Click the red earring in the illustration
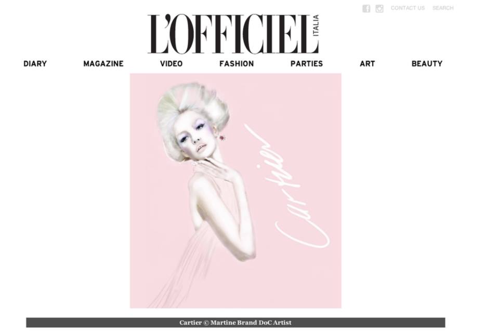Viewport: 499px width, 332px height. tap(222, 138)
